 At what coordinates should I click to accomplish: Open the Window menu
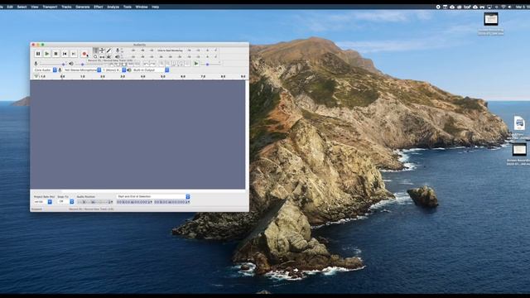point(142,7)
